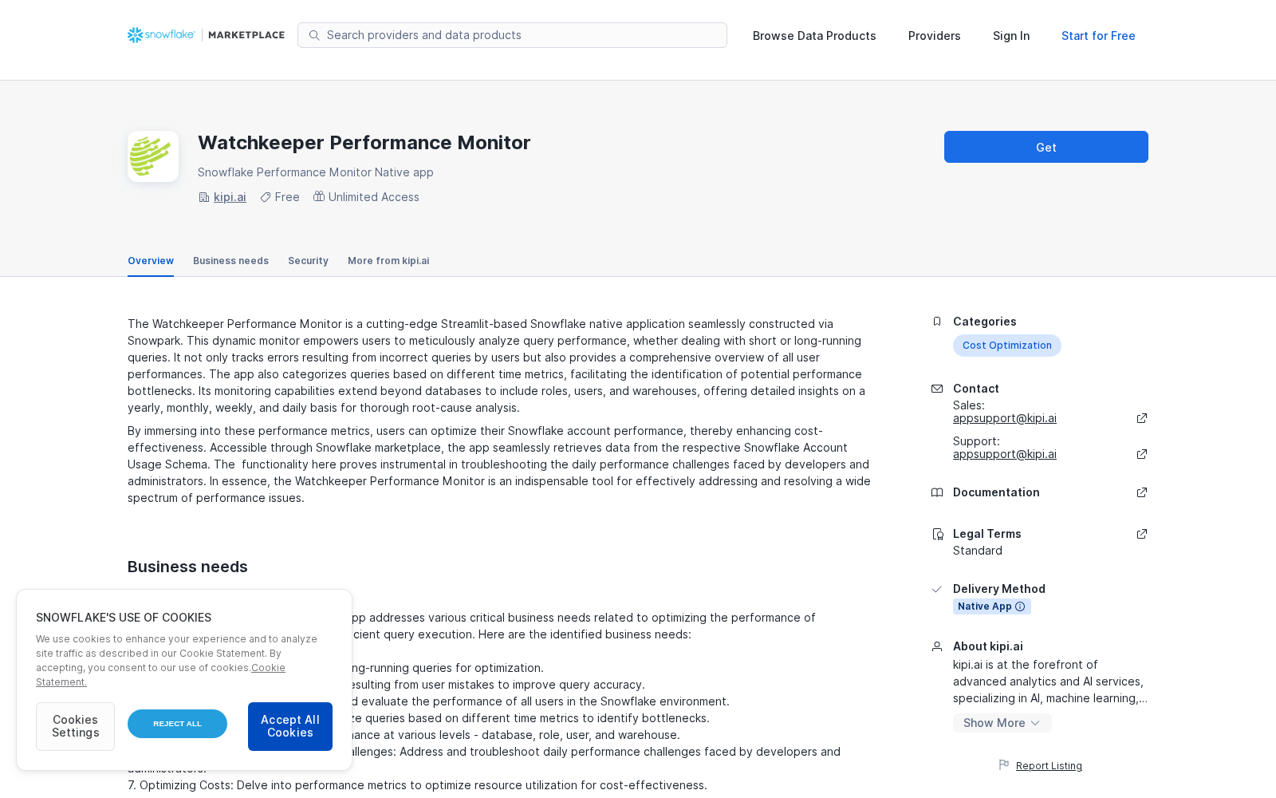The image size is (1276, 798).
Task: Select the Cost Optimization category chip
Action: pos(1007,346)
